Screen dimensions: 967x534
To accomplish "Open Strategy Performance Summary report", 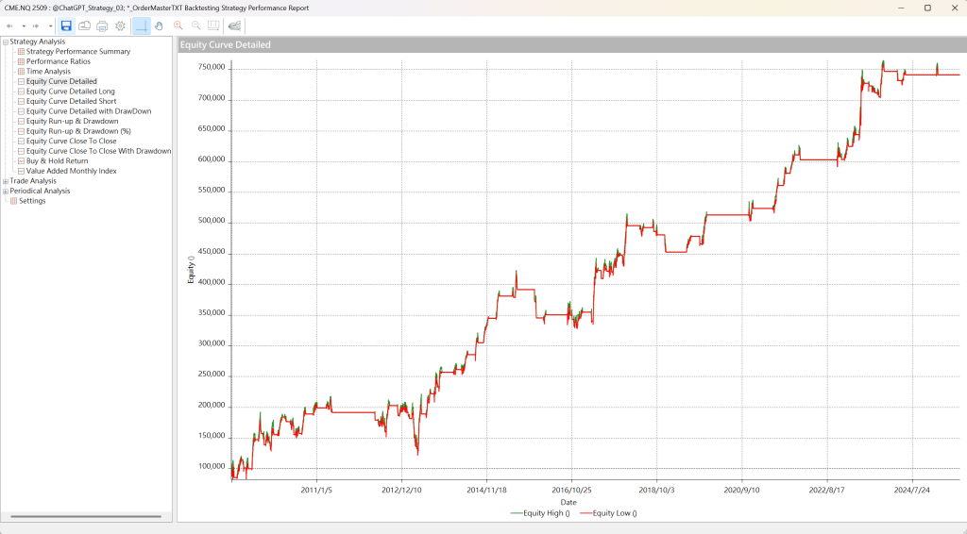I will tap(77, 52).
